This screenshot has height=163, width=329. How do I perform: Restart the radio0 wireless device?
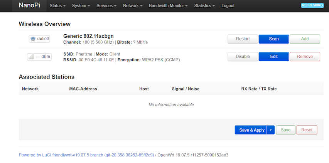(x=243, y=39)
